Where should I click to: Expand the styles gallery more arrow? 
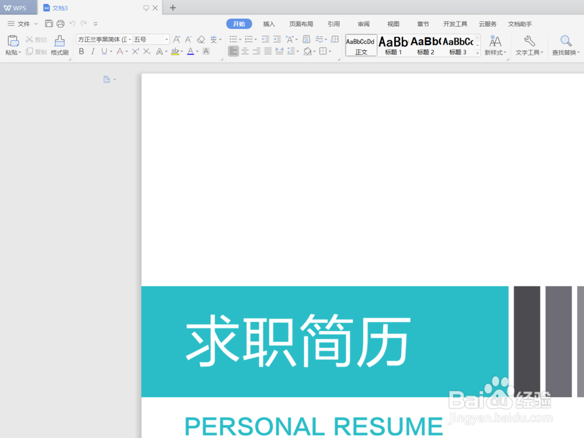pos(478,53)
